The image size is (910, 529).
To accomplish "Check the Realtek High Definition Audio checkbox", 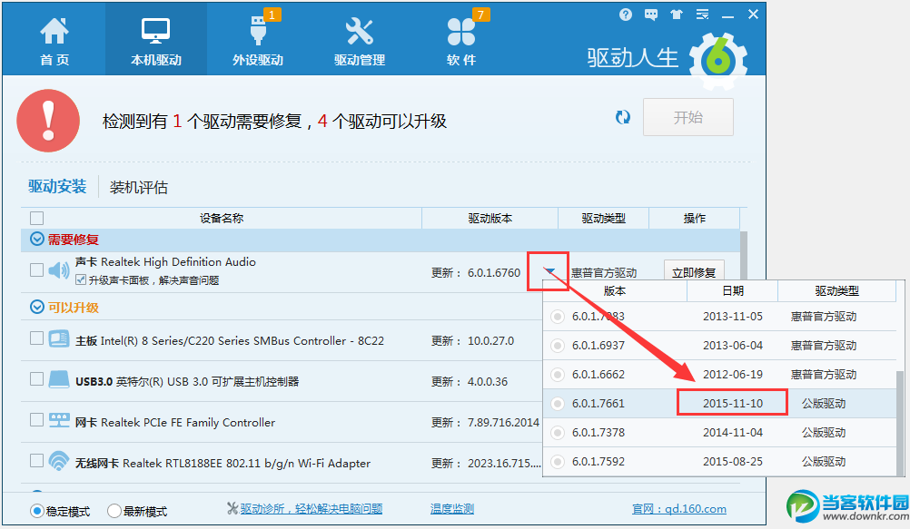I will tap(36, 269).
